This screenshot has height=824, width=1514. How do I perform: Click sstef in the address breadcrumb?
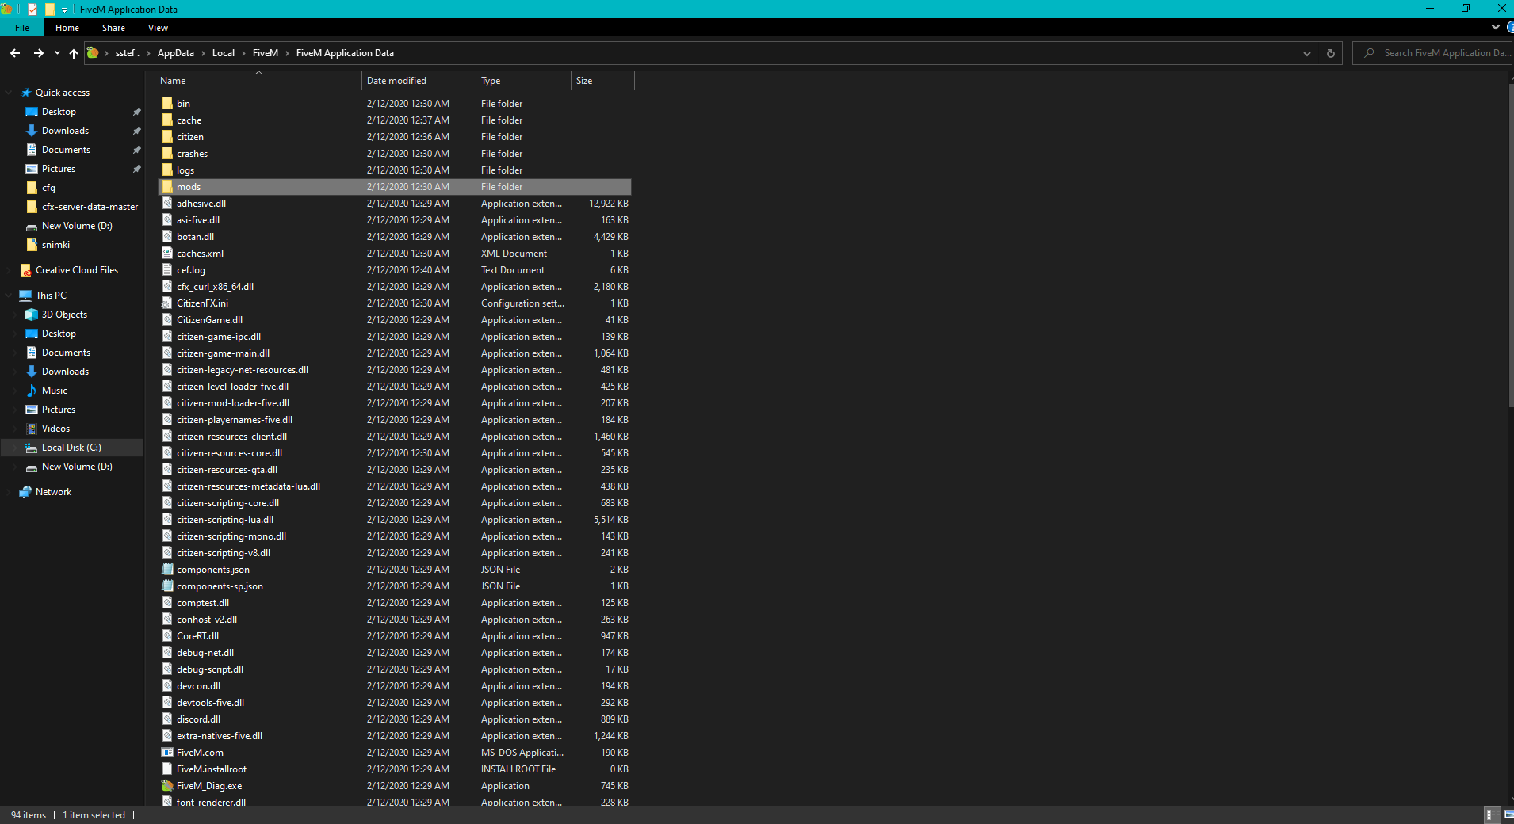(127, 53)
